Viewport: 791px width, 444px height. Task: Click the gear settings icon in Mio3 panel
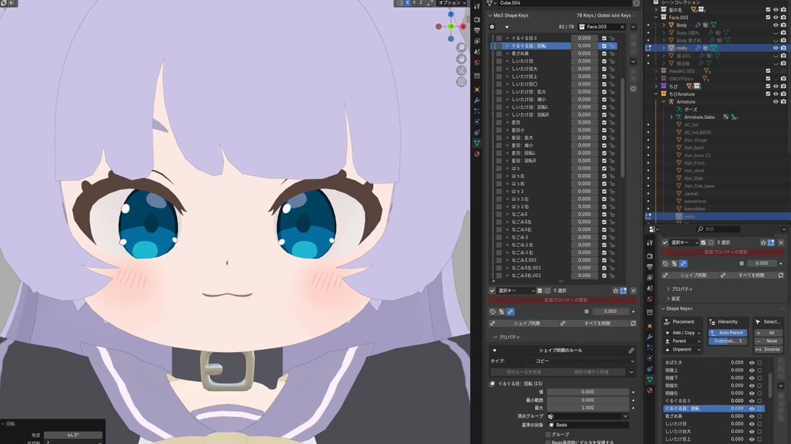point(492,27)
